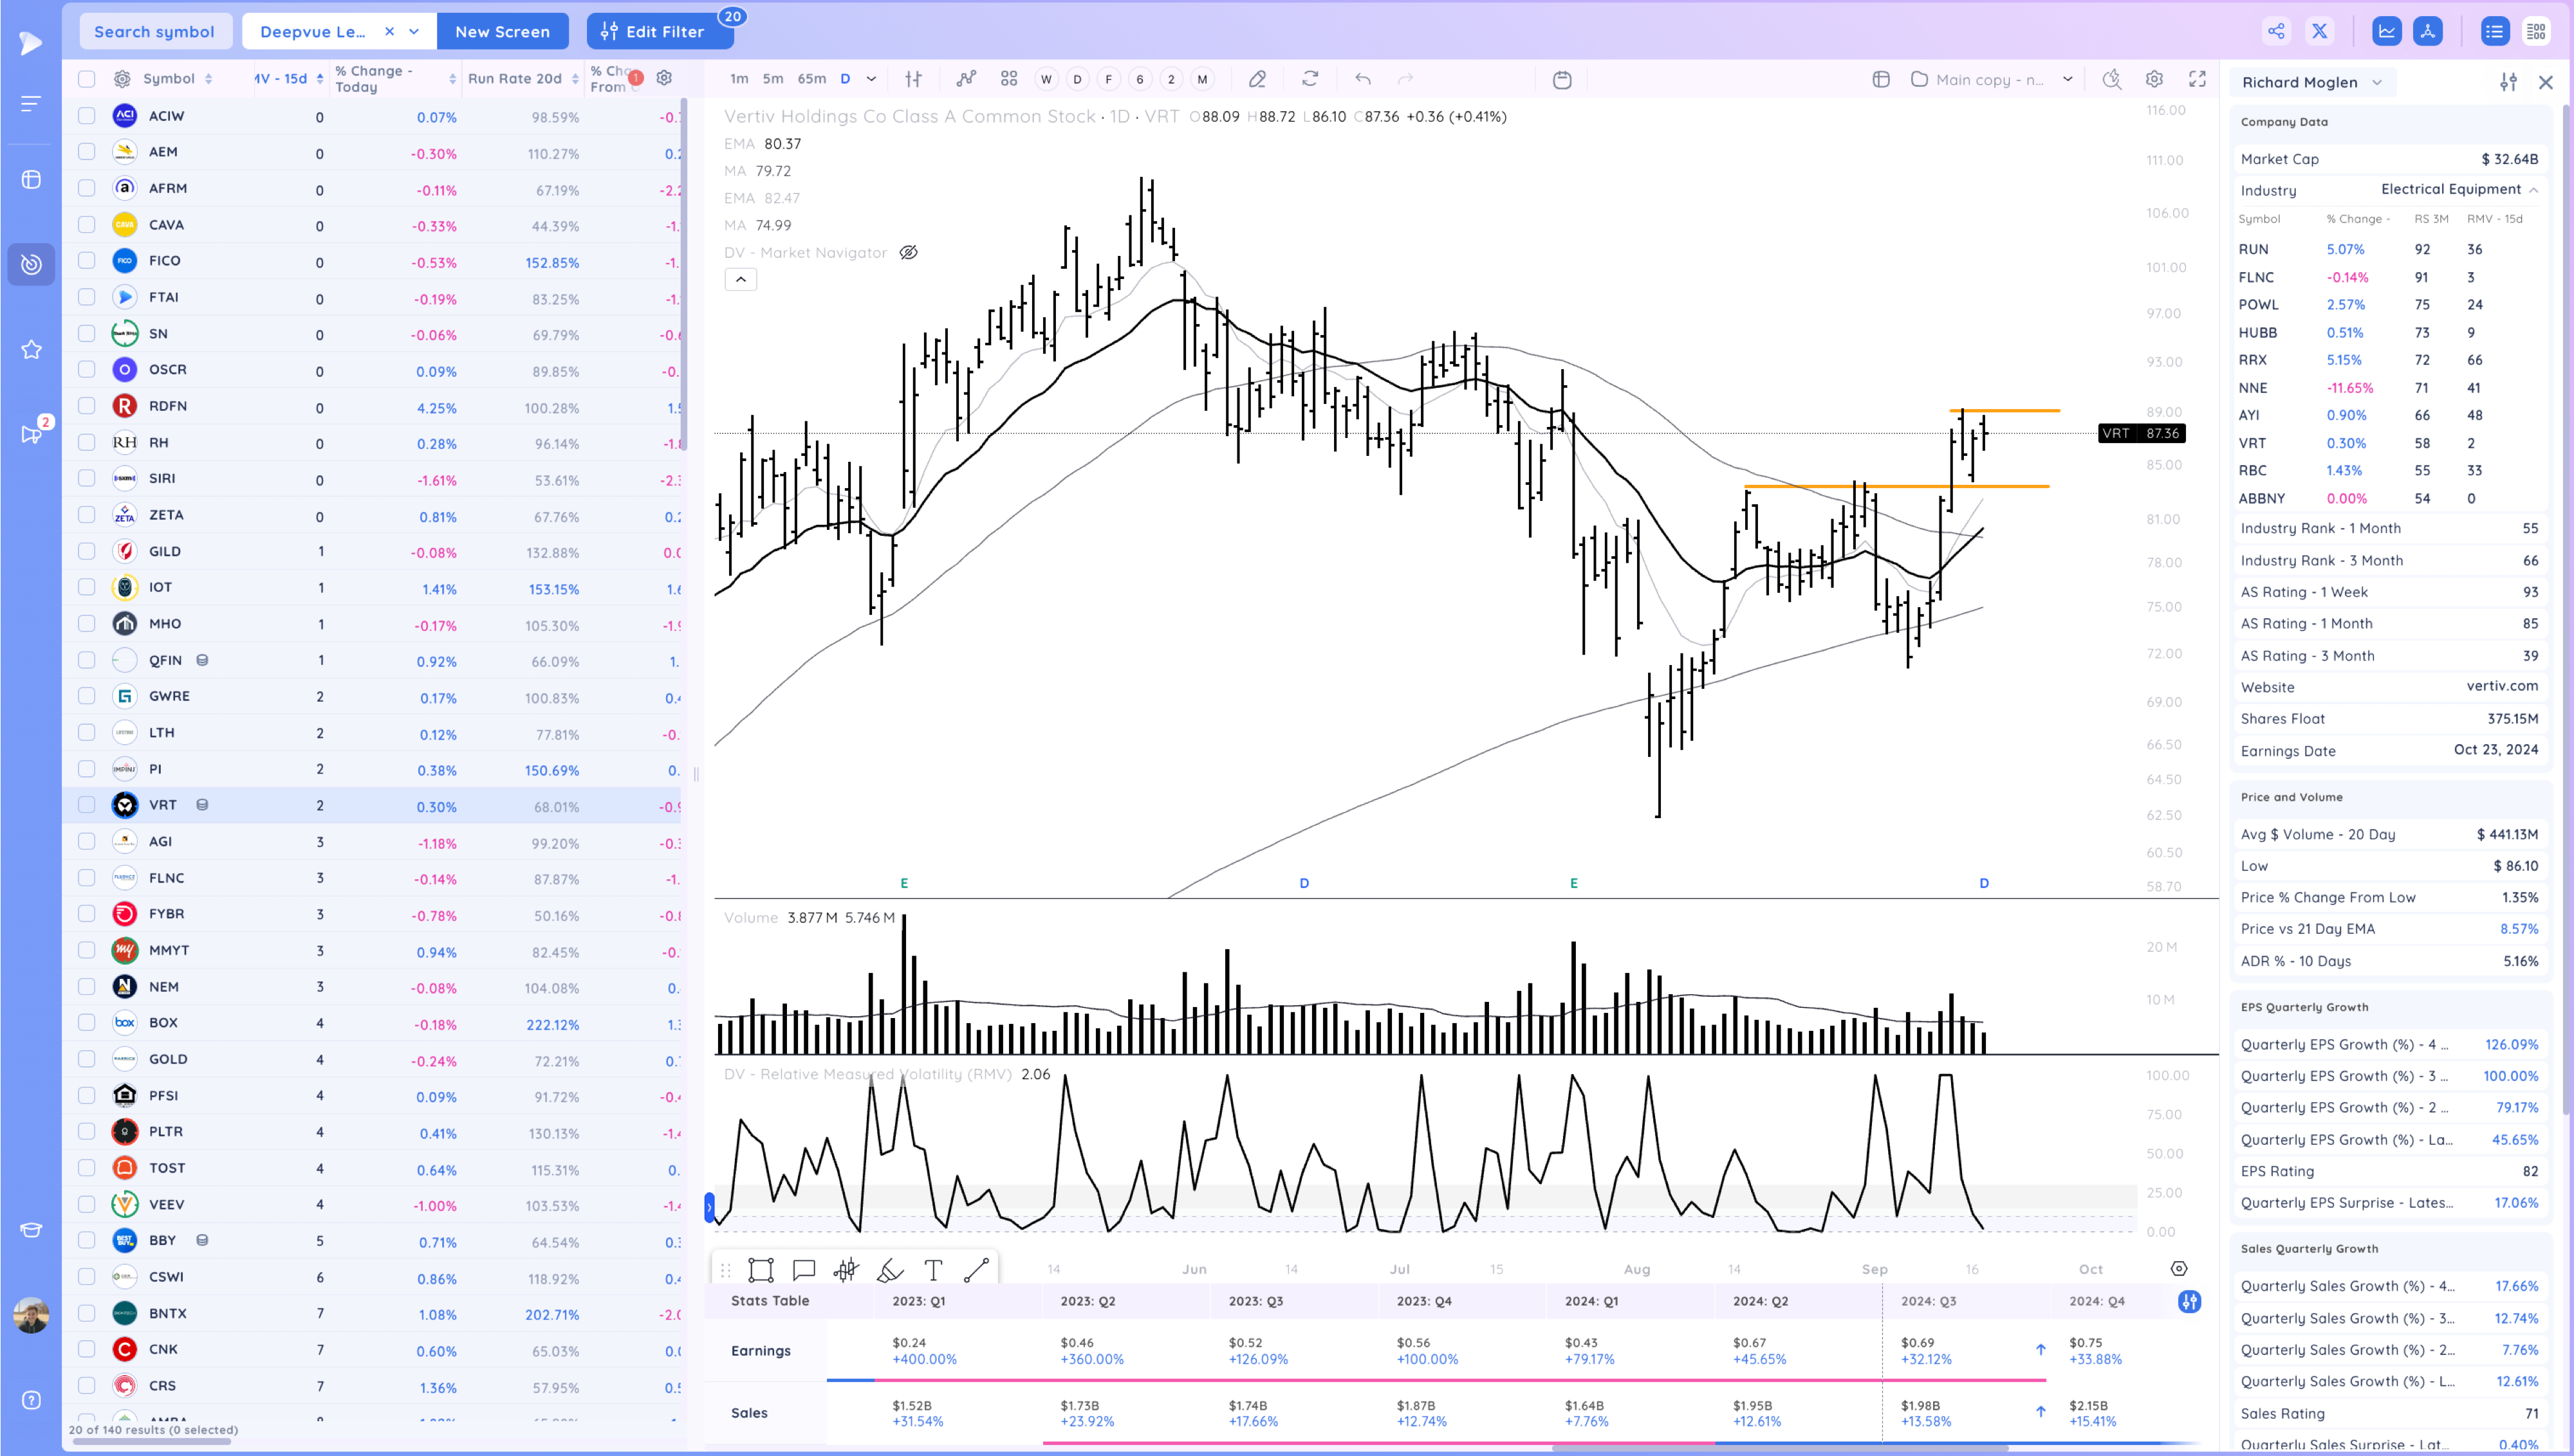Screen dimensions: 2574x1456
Task: Select the trend line drawing tool
Action: (x=976, y=1270)
